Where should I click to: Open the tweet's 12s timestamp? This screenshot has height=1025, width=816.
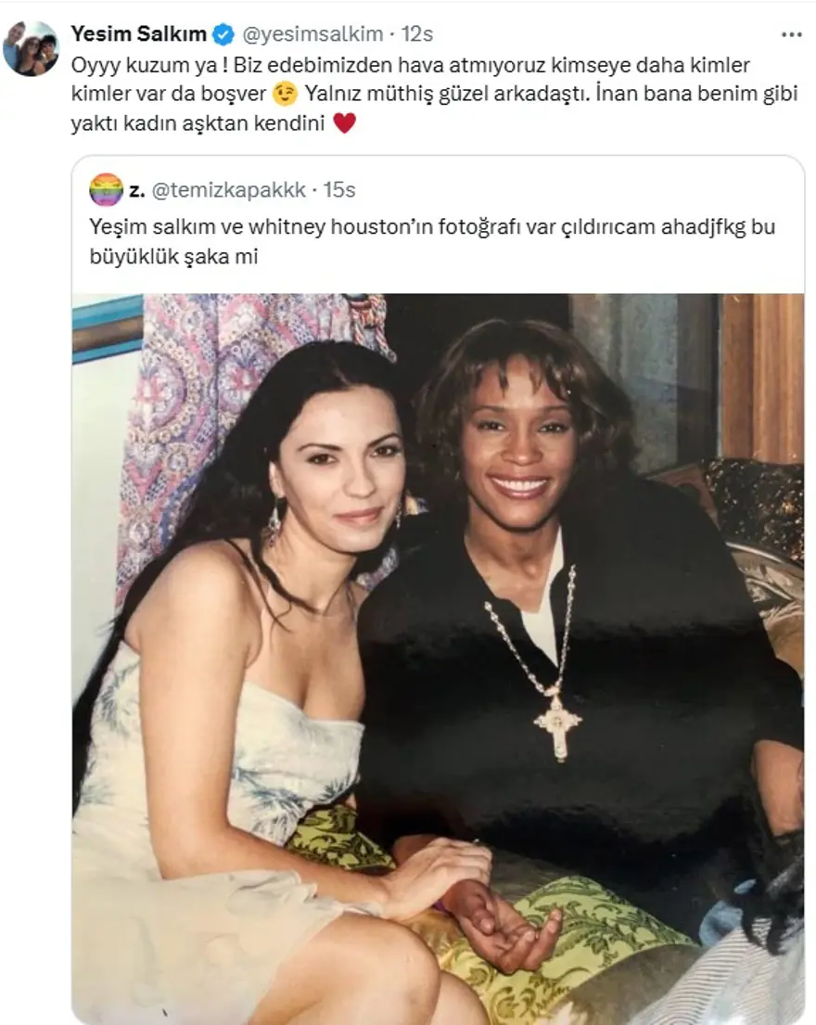[x=417, y=34]
